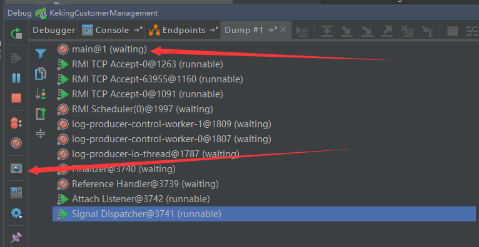479x247 pixels.
Task: Pause the program with the pause icon
Action: (x=16, y=78)
